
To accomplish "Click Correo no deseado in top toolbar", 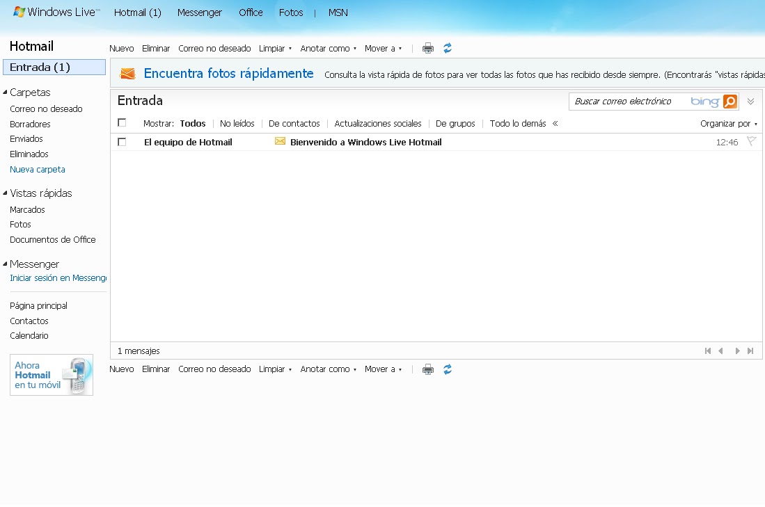I will tap(214, 49).
